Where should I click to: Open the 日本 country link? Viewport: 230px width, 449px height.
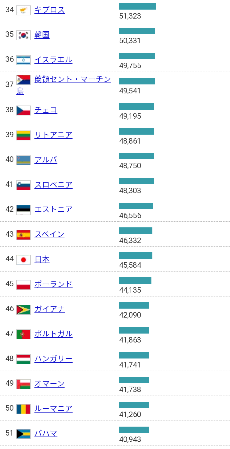pyautogui.click(x=42, y=259)
